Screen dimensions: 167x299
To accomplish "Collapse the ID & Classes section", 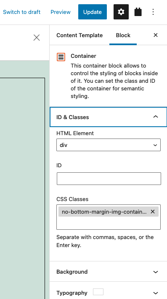I will pos(108,117).
